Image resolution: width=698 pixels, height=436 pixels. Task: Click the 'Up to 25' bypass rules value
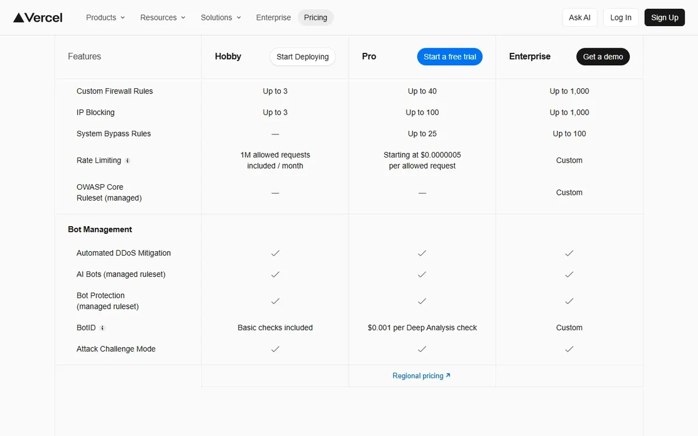422,134
